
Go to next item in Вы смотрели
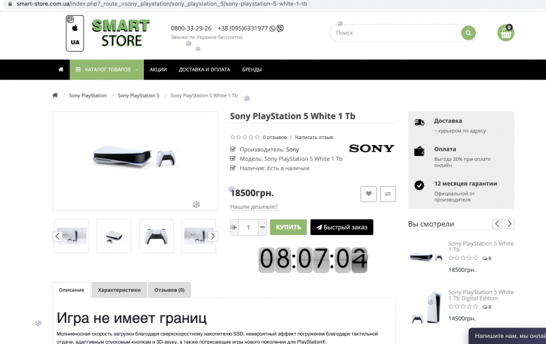pyautogui.click(x=509, y=224)
